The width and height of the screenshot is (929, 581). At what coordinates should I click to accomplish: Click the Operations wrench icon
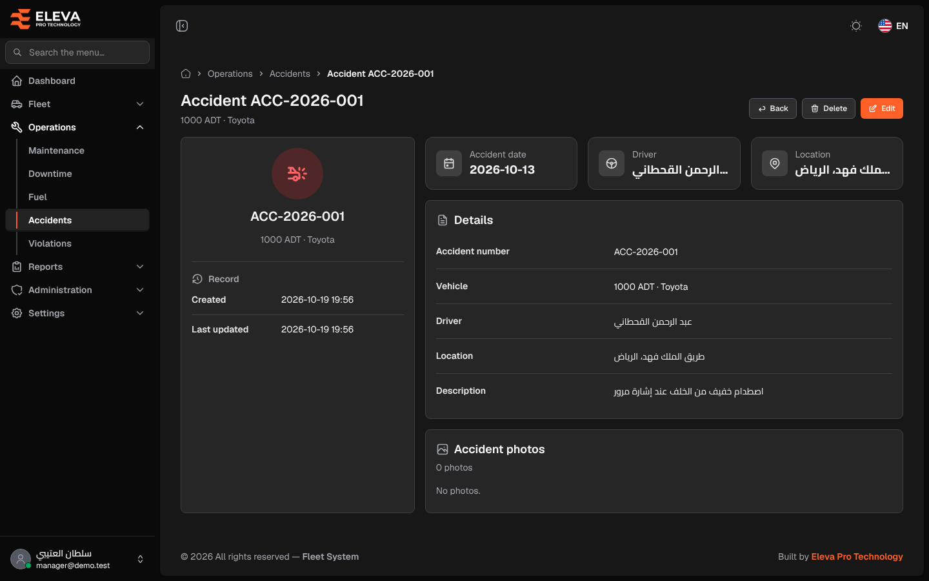pos(17,127)
